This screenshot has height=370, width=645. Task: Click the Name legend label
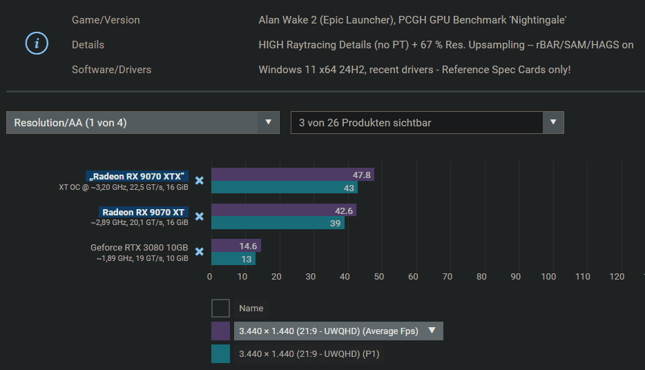[x=251, y=309]
